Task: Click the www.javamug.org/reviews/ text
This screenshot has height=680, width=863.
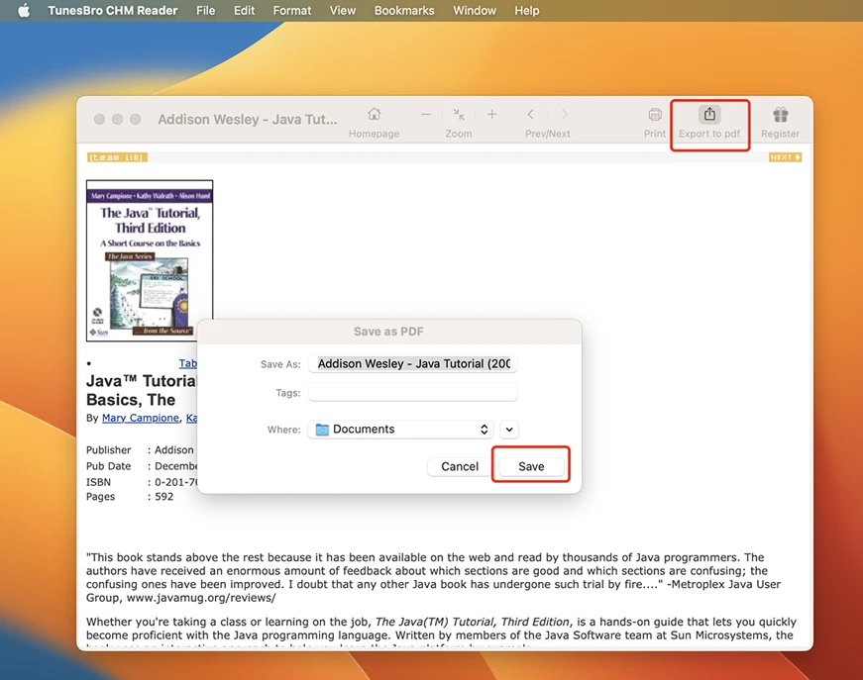Action: tap(201, 598)
